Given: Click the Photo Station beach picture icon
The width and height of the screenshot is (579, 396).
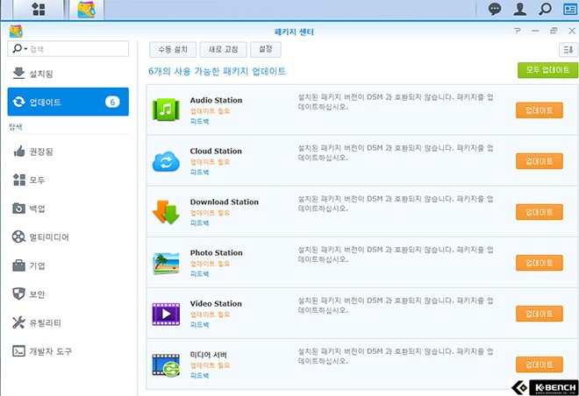Looking at the screenshot, I should pos(166,263).
